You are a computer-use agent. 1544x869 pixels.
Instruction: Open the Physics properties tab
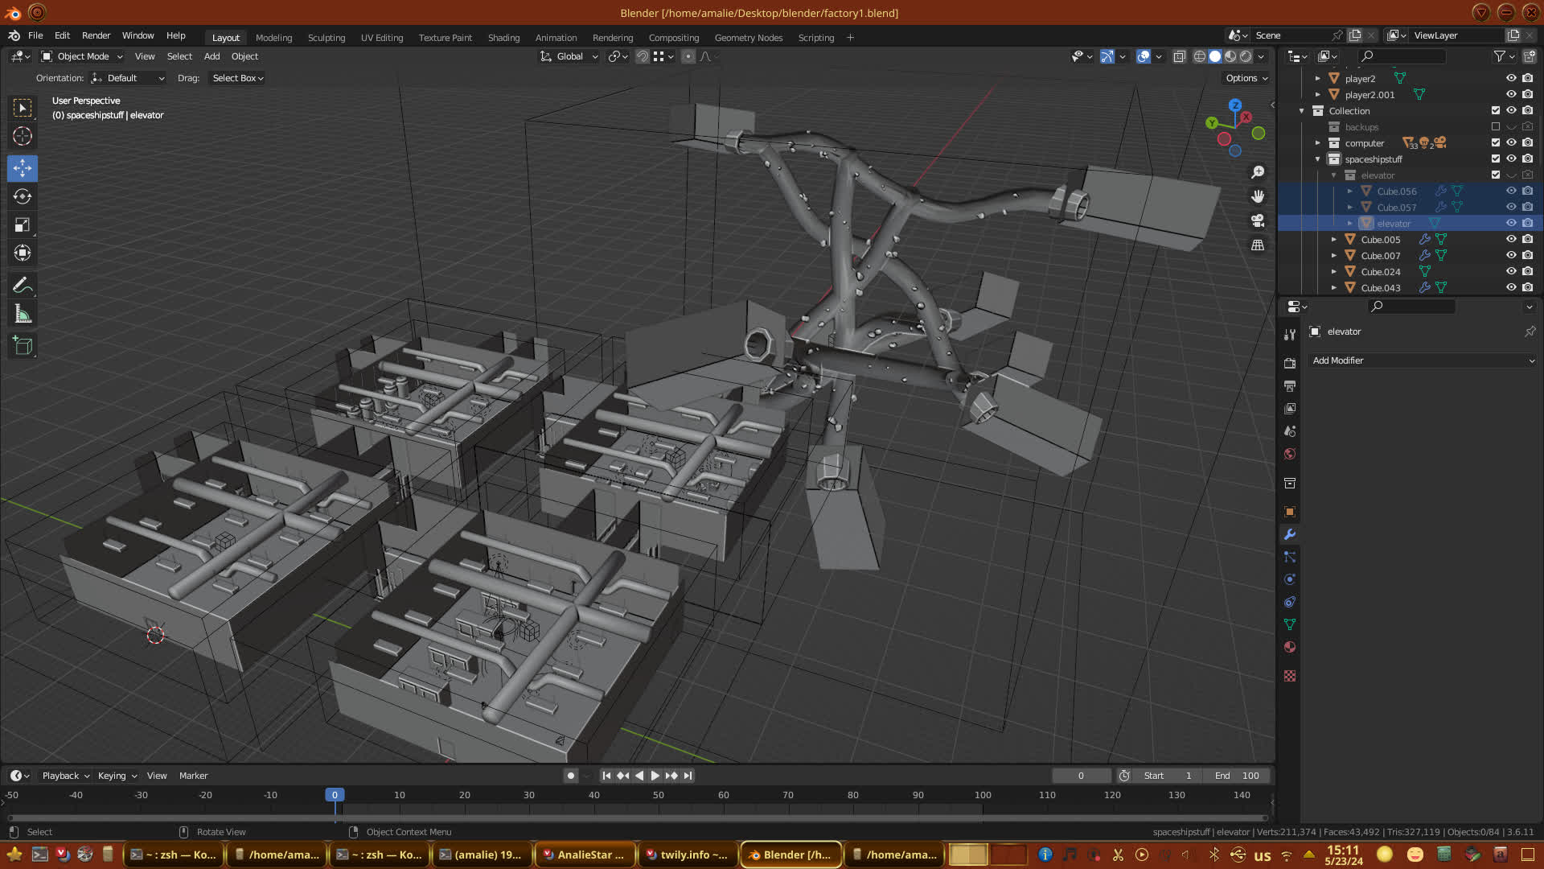pyautogui.click(x=1290, y=579)
